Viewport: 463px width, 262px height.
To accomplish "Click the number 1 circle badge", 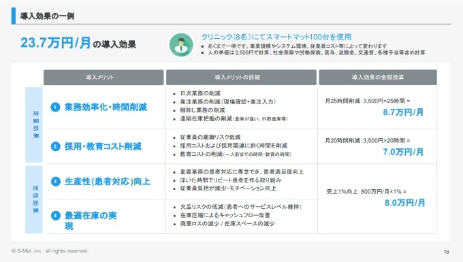I will [x=55, y=107].
